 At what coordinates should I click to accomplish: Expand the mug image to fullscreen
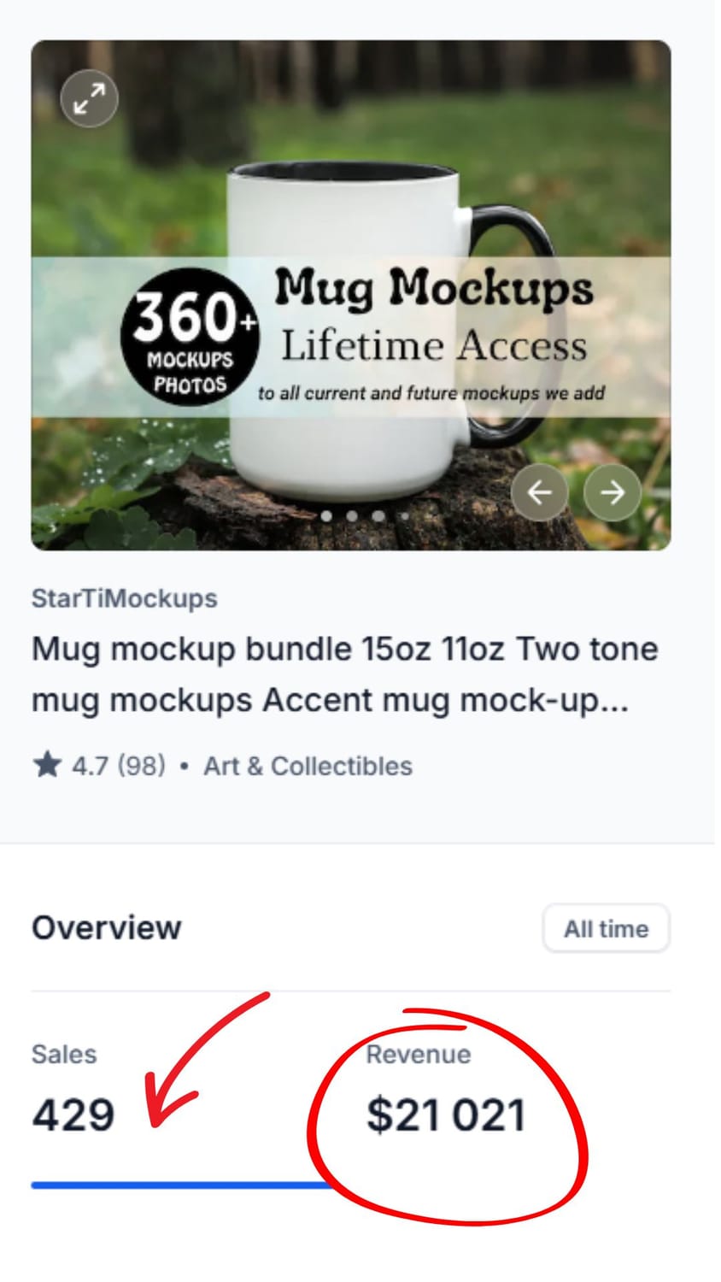[x=90, y=98]
